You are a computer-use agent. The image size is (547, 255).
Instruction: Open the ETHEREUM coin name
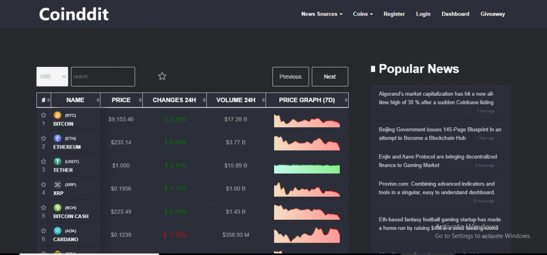point(67,147)
